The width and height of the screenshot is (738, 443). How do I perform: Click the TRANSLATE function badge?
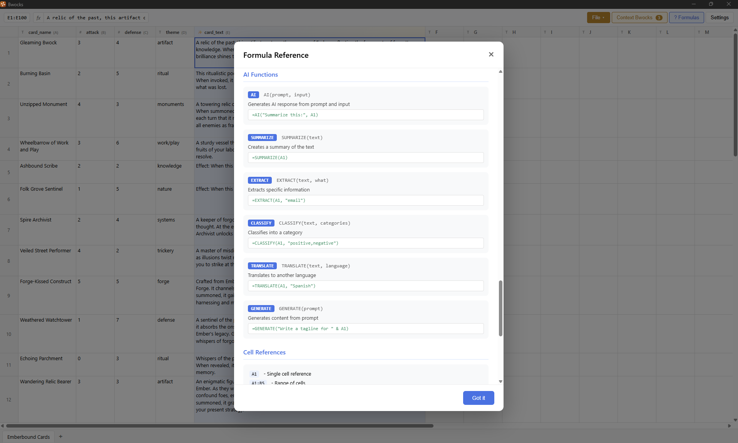point(262,266)
